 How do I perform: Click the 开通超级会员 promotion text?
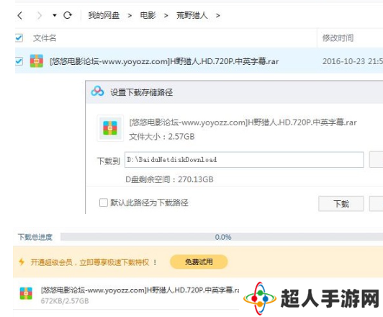click(x=94, y=262)
